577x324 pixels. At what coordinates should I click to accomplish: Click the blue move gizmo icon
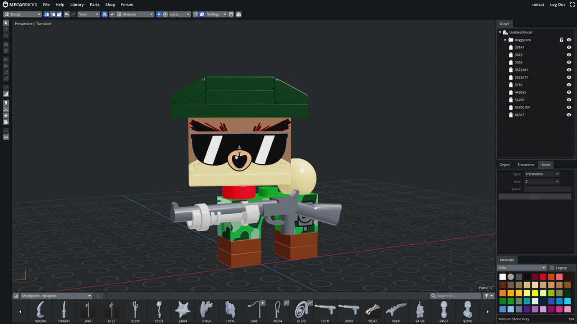(159, 14)
